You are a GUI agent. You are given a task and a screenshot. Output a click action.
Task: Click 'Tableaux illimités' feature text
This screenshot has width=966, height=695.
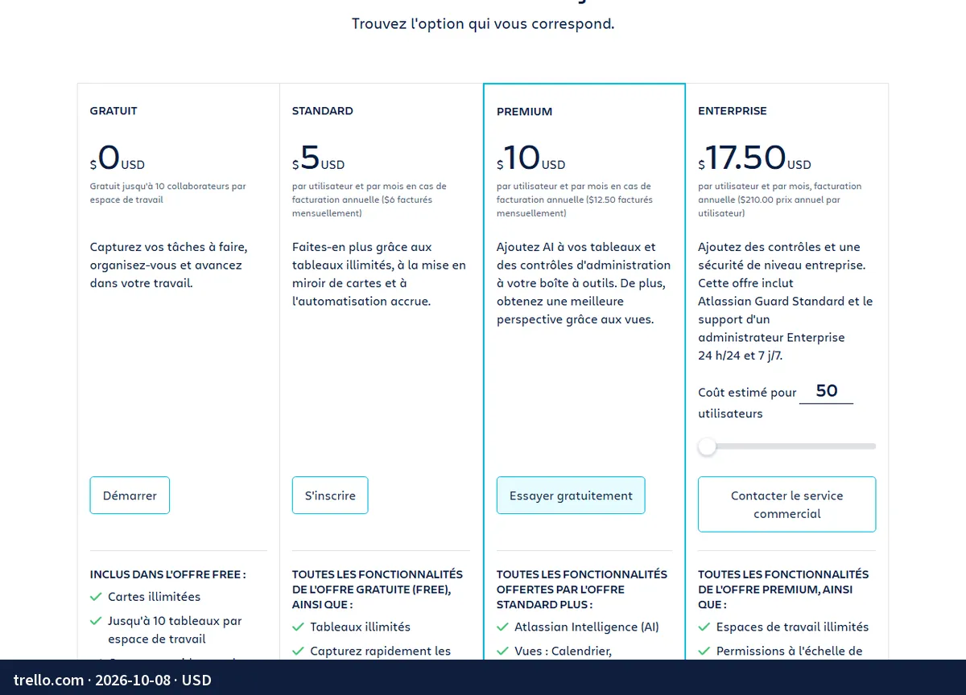click(x=361, y=627)
